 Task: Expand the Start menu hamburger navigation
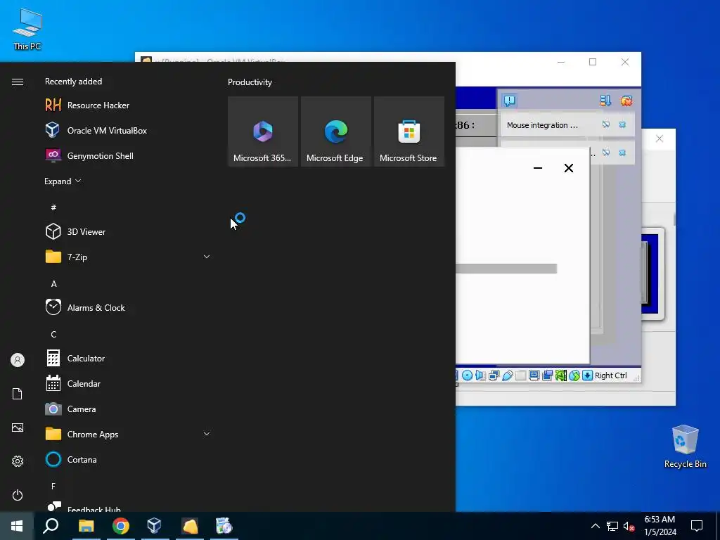(18, 82)
